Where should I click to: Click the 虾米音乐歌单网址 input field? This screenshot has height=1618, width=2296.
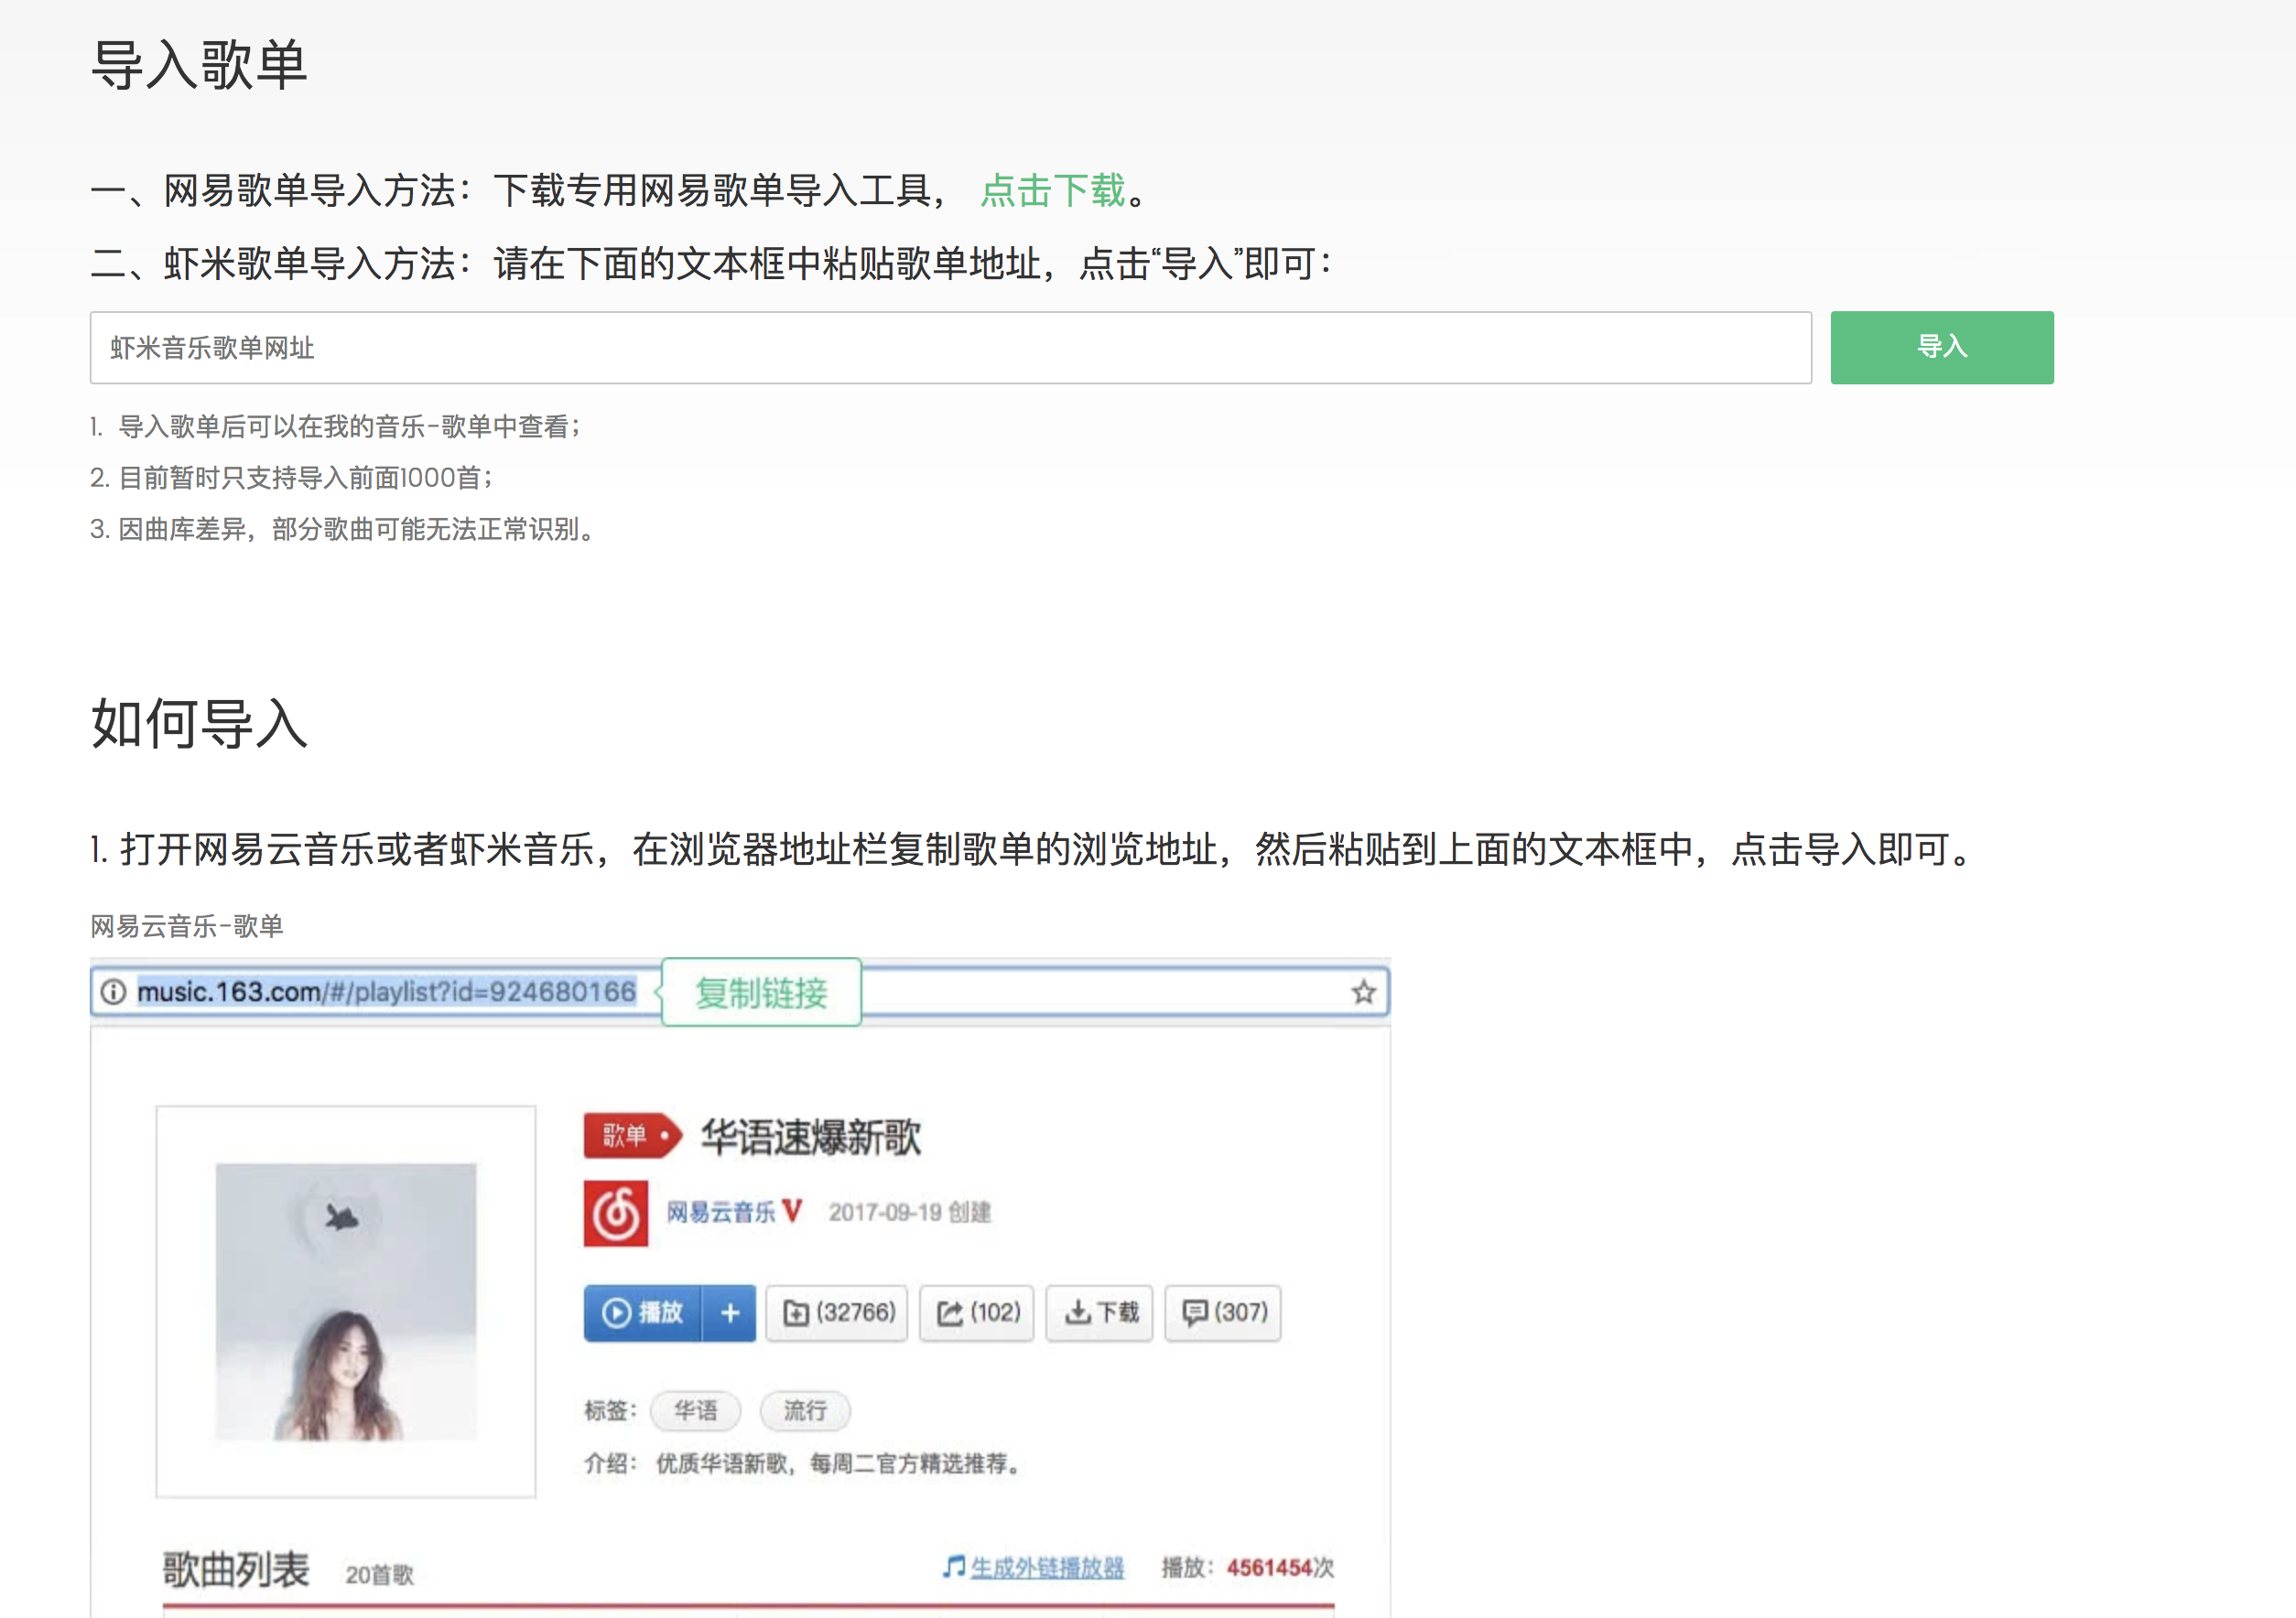coord(950,348)
